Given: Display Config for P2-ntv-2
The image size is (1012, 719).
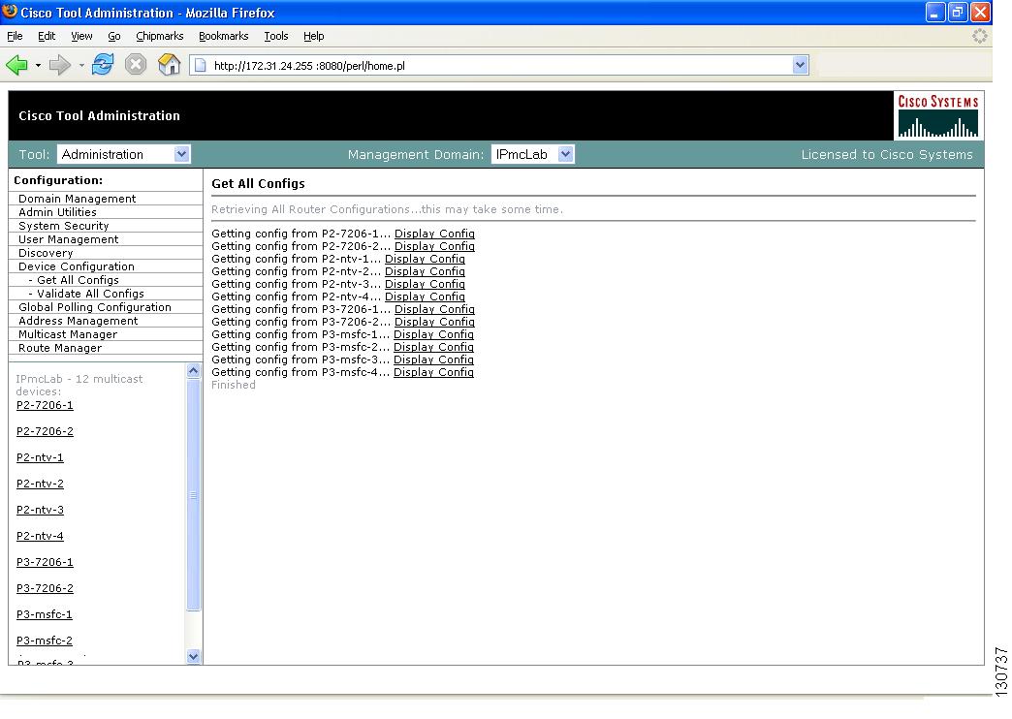Looking at the screenshot, I should [x=425, y=271].
